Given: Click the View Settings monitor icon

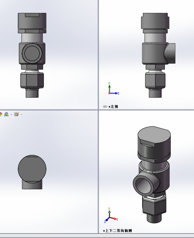Looking at the screenshot, I should 16,114.
